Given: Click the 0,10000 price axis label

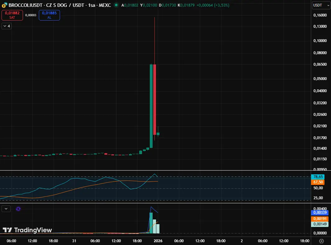Looking at the screenshot, I should (x=320, y=40).
